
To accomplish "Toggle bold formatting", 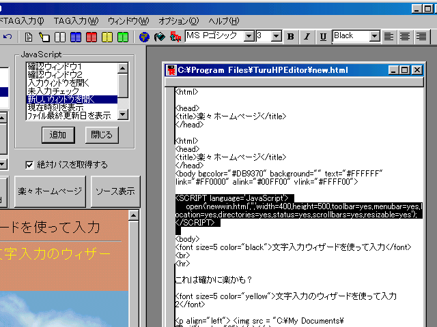I will pos(290,36).
